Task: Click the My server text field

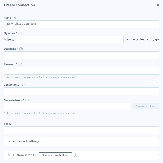Action: tap(70, 39)
